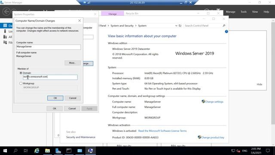Open File Explorer from taskbar
Viewport: 275px width, 155px height.
pos(47,151)
